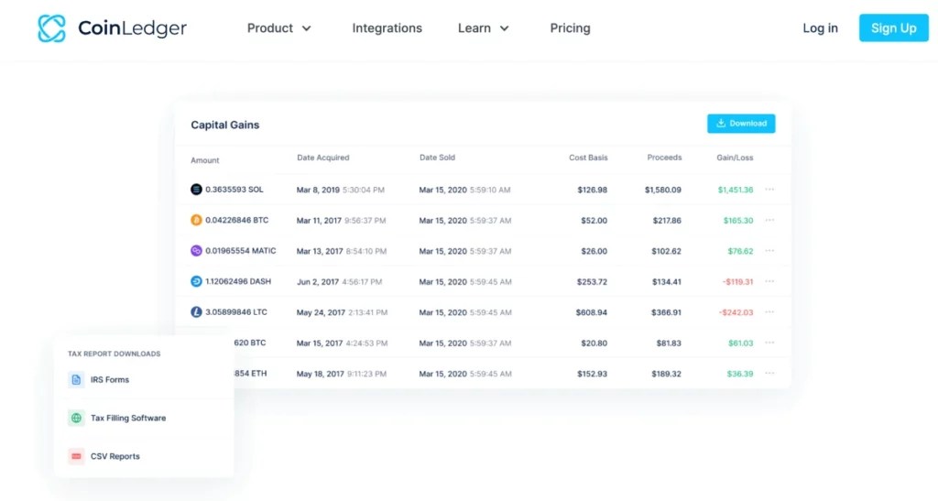This screenshot has width=938, height=501.
Task: Open more options for the LTC row
Action: 769,312
